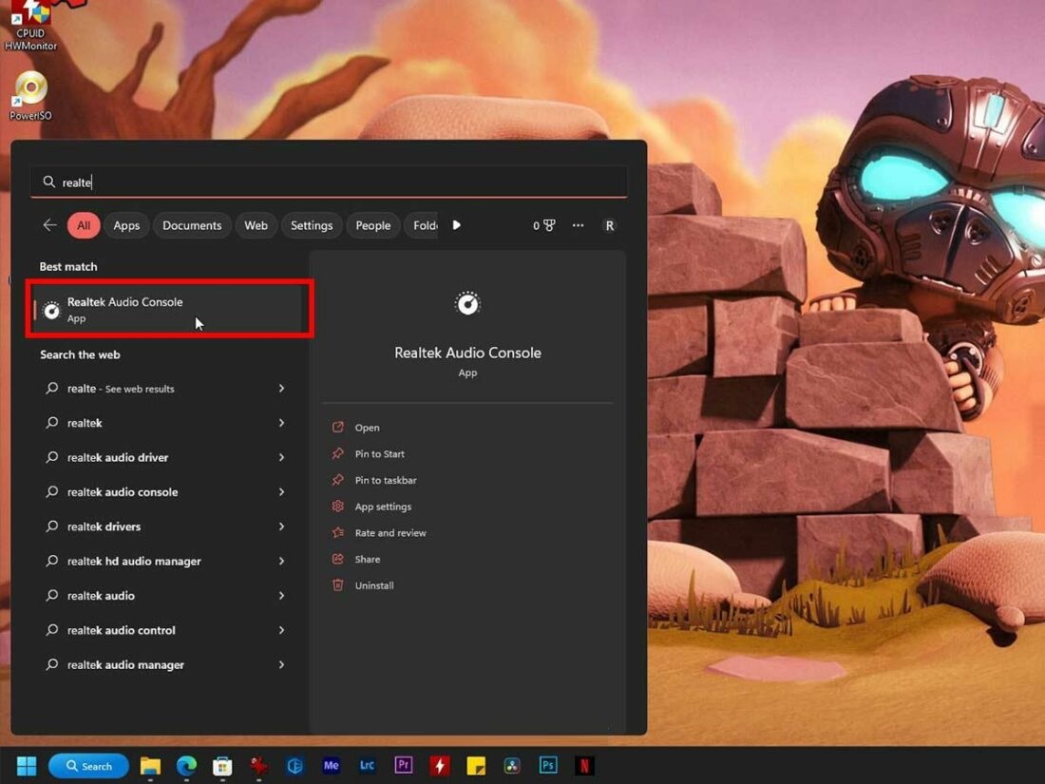This screenshot has width=1045, height=784.
Task: Click the 'Best match' section heading
Action: click(68, 267)
